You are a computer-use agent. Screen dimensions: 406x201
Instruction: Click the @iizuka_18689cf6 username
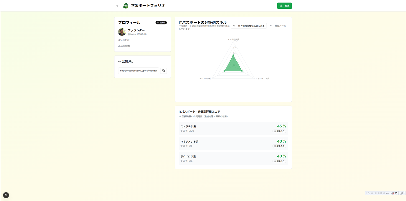(137, 34)
